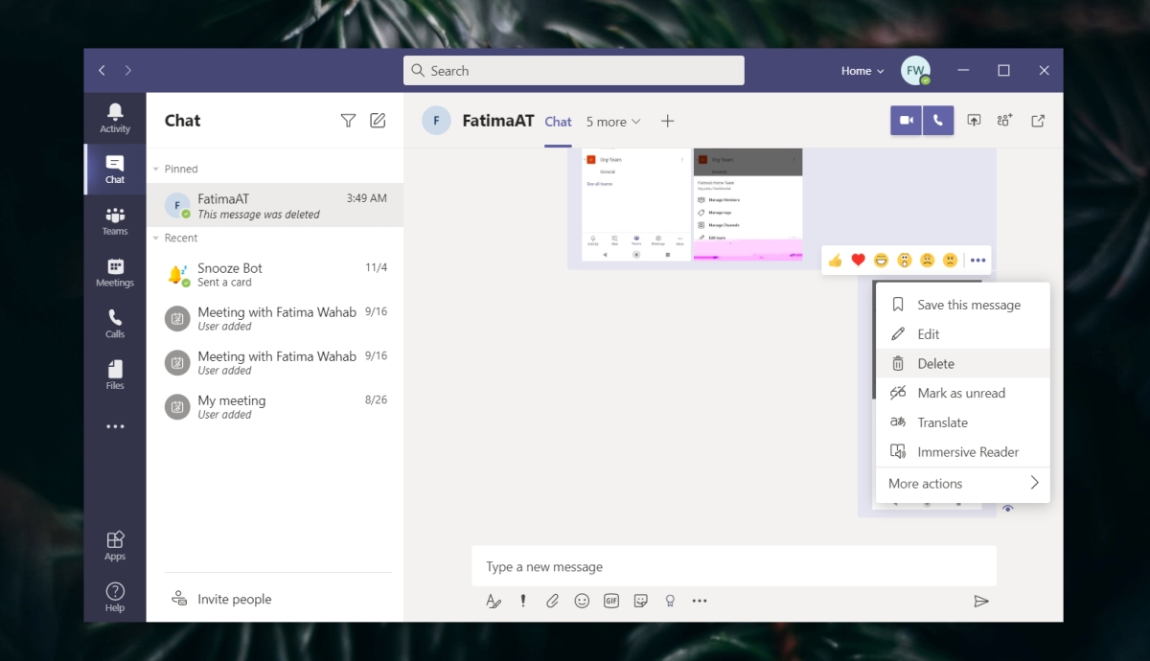Open the Calls section
This screenshot has height=661, width=1150.
click(x=115, y=324)
